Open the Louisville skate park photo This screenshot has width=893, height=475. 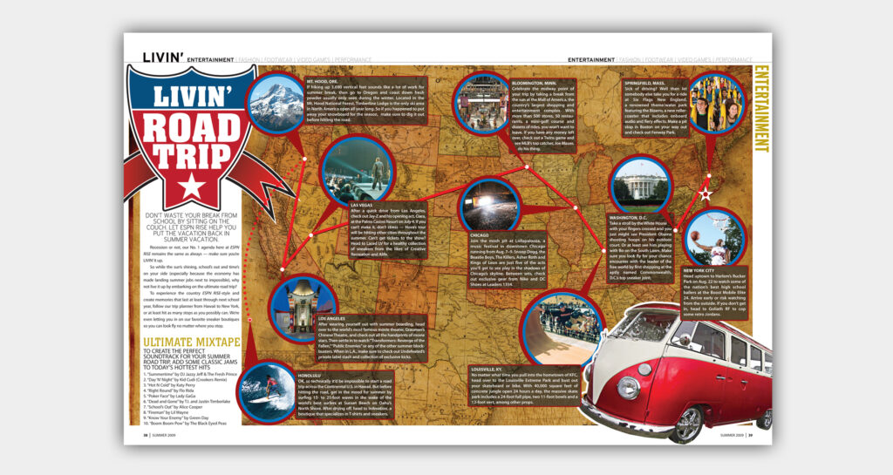point(562,328)
